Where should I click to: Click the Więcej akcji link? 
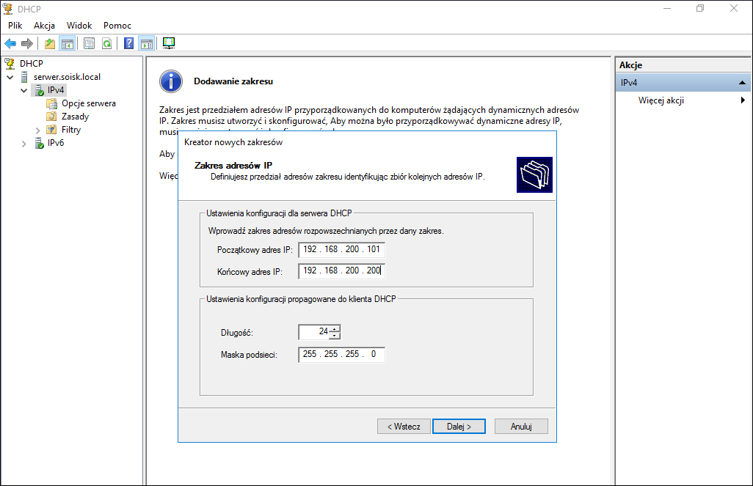(661, 100)
